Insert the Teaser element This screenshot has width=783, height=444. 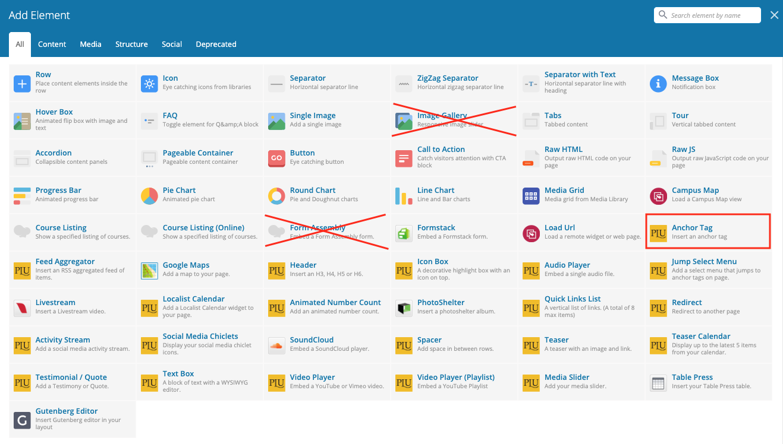coord(581,345)
